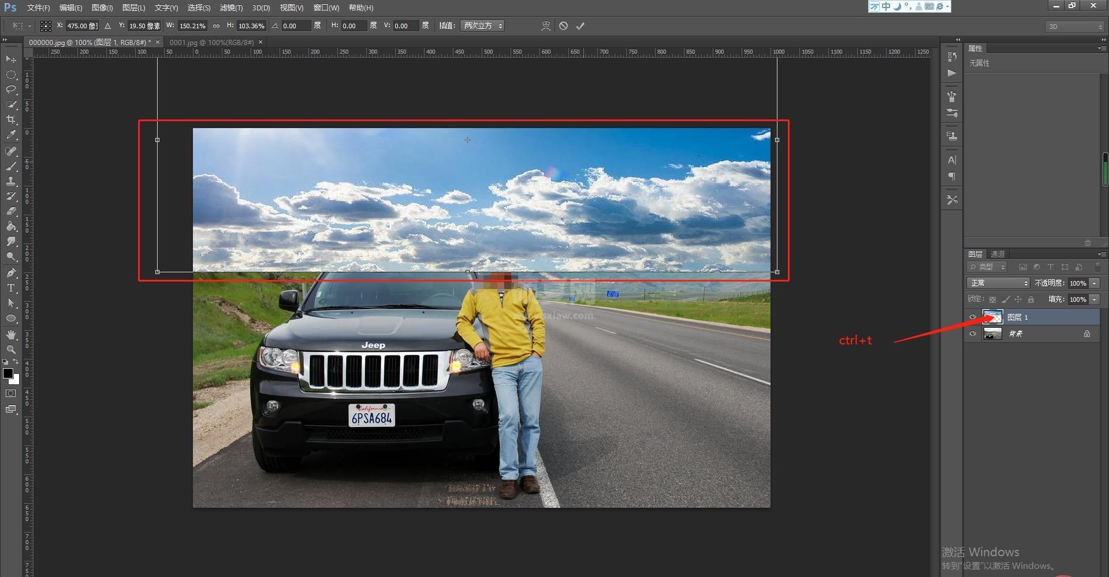Open the 窗口(W) menu
Image resolution: width=1109 pixels, height=577 pixels.
(x=326, y=8)
